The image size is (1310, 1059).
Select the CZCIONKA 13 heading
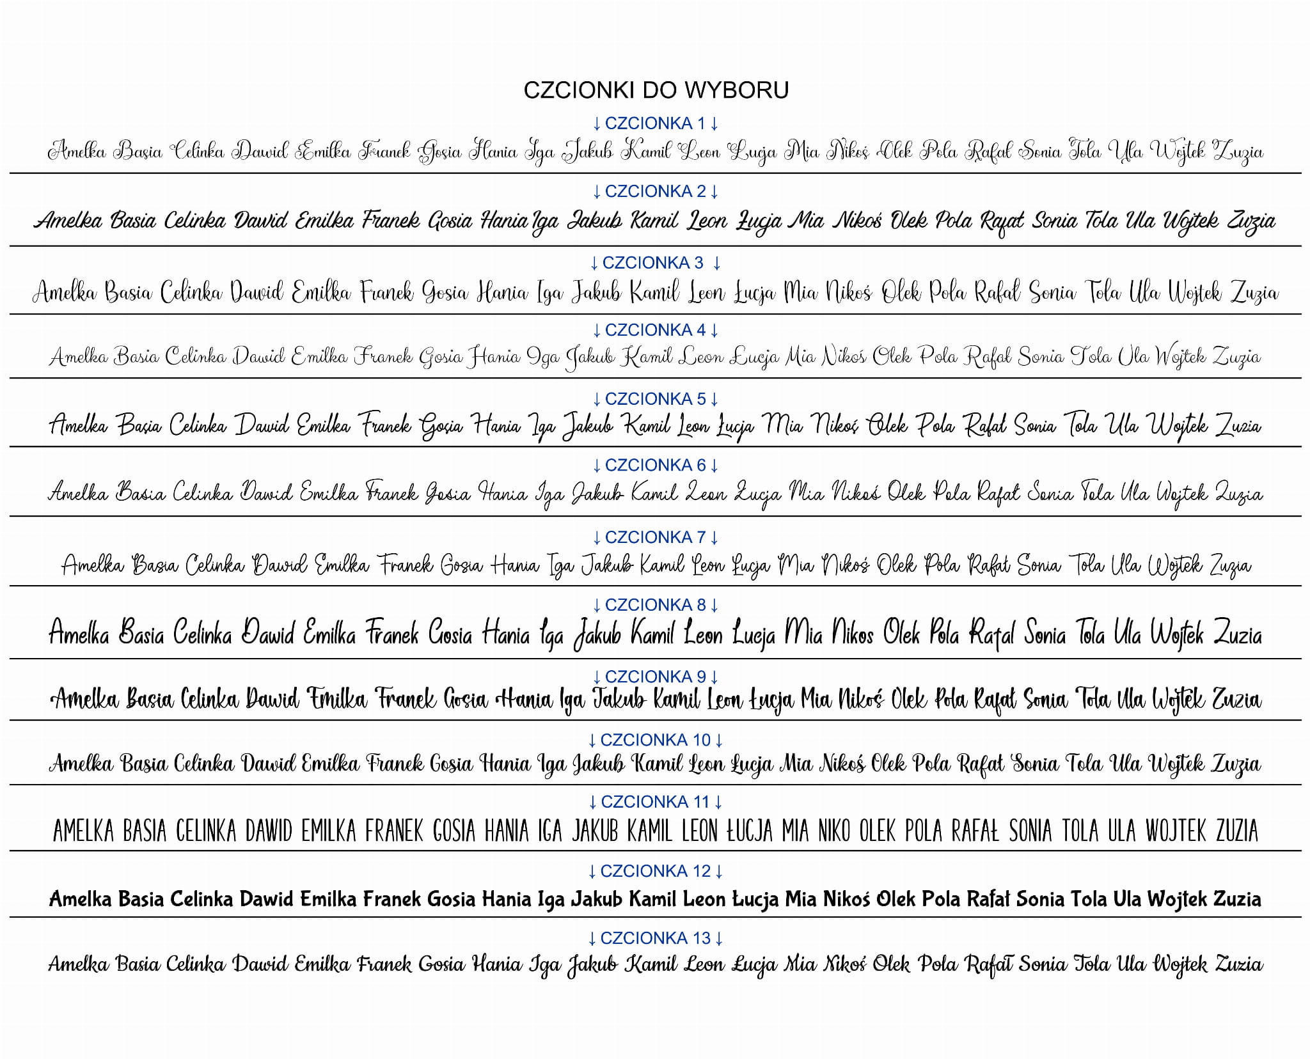point(655,938)
